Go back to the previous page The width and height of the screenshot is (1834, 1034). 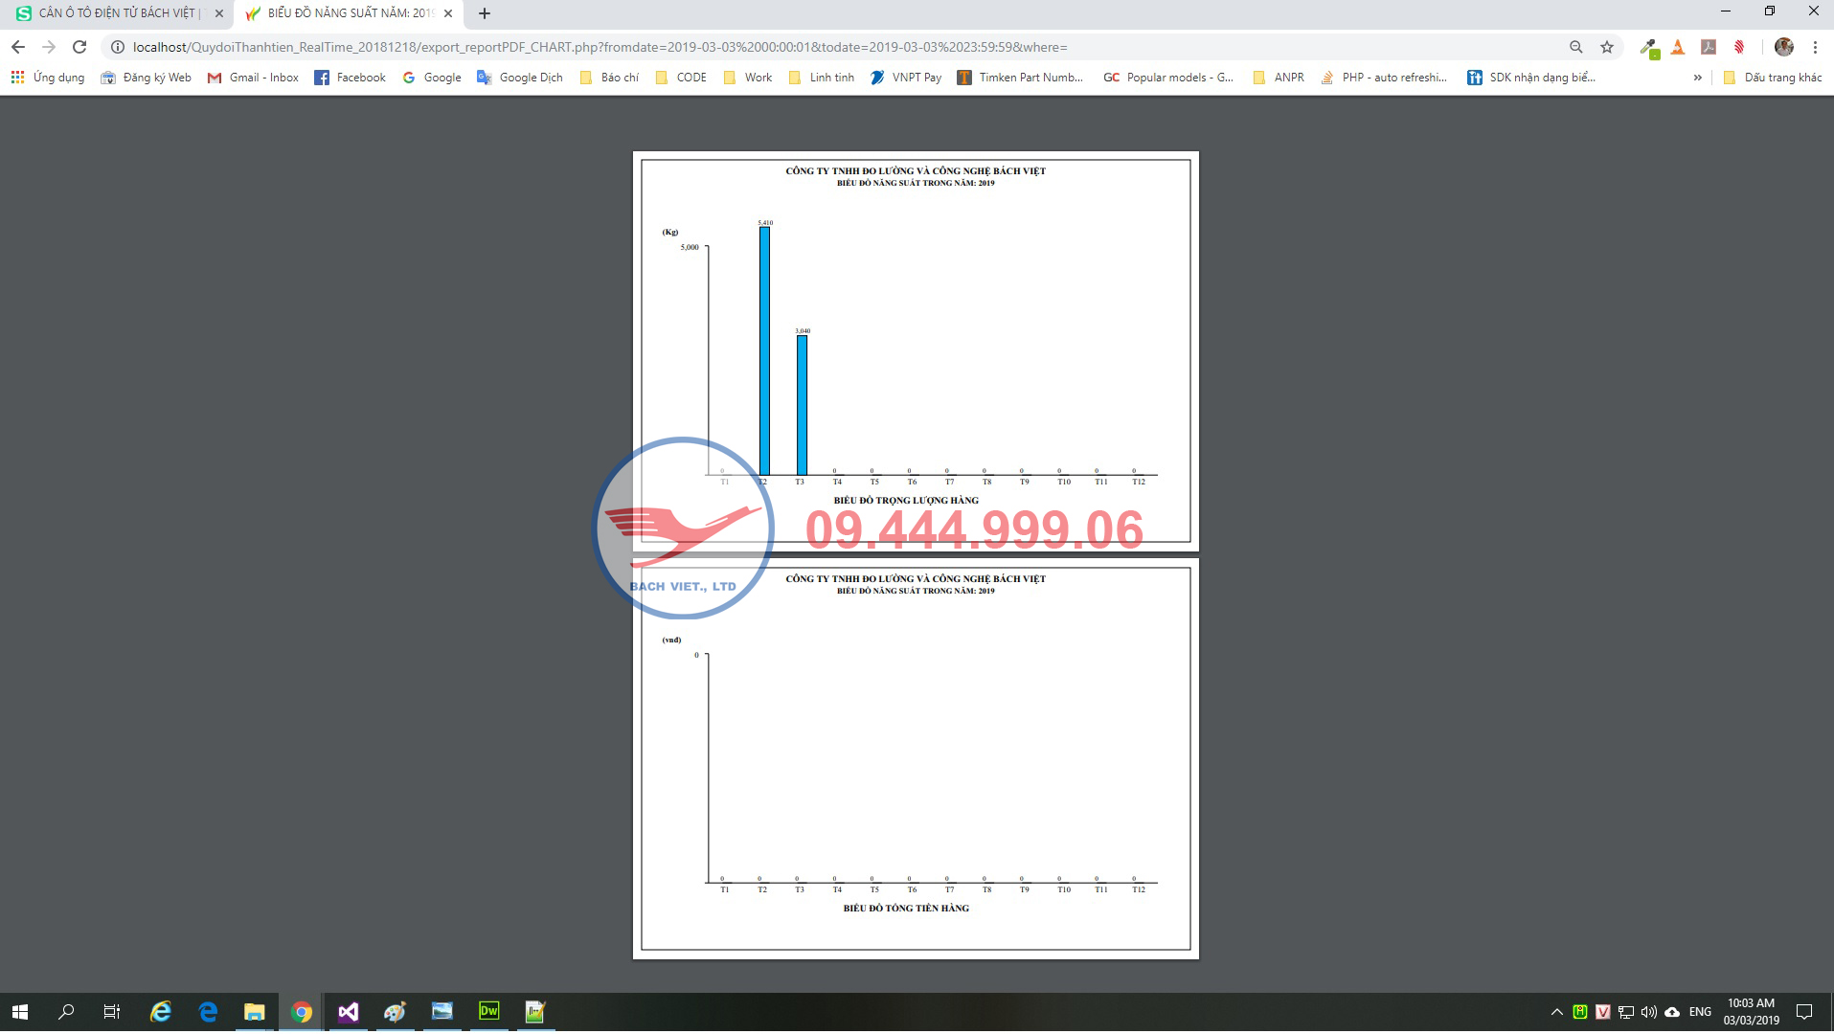18,47
